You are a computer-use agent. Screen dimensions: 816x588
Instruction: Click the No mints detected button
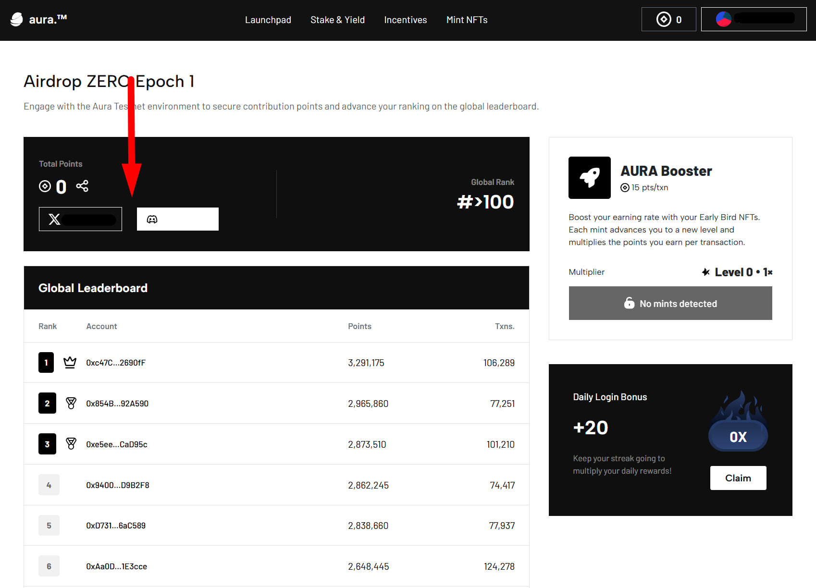pos(670,303)
